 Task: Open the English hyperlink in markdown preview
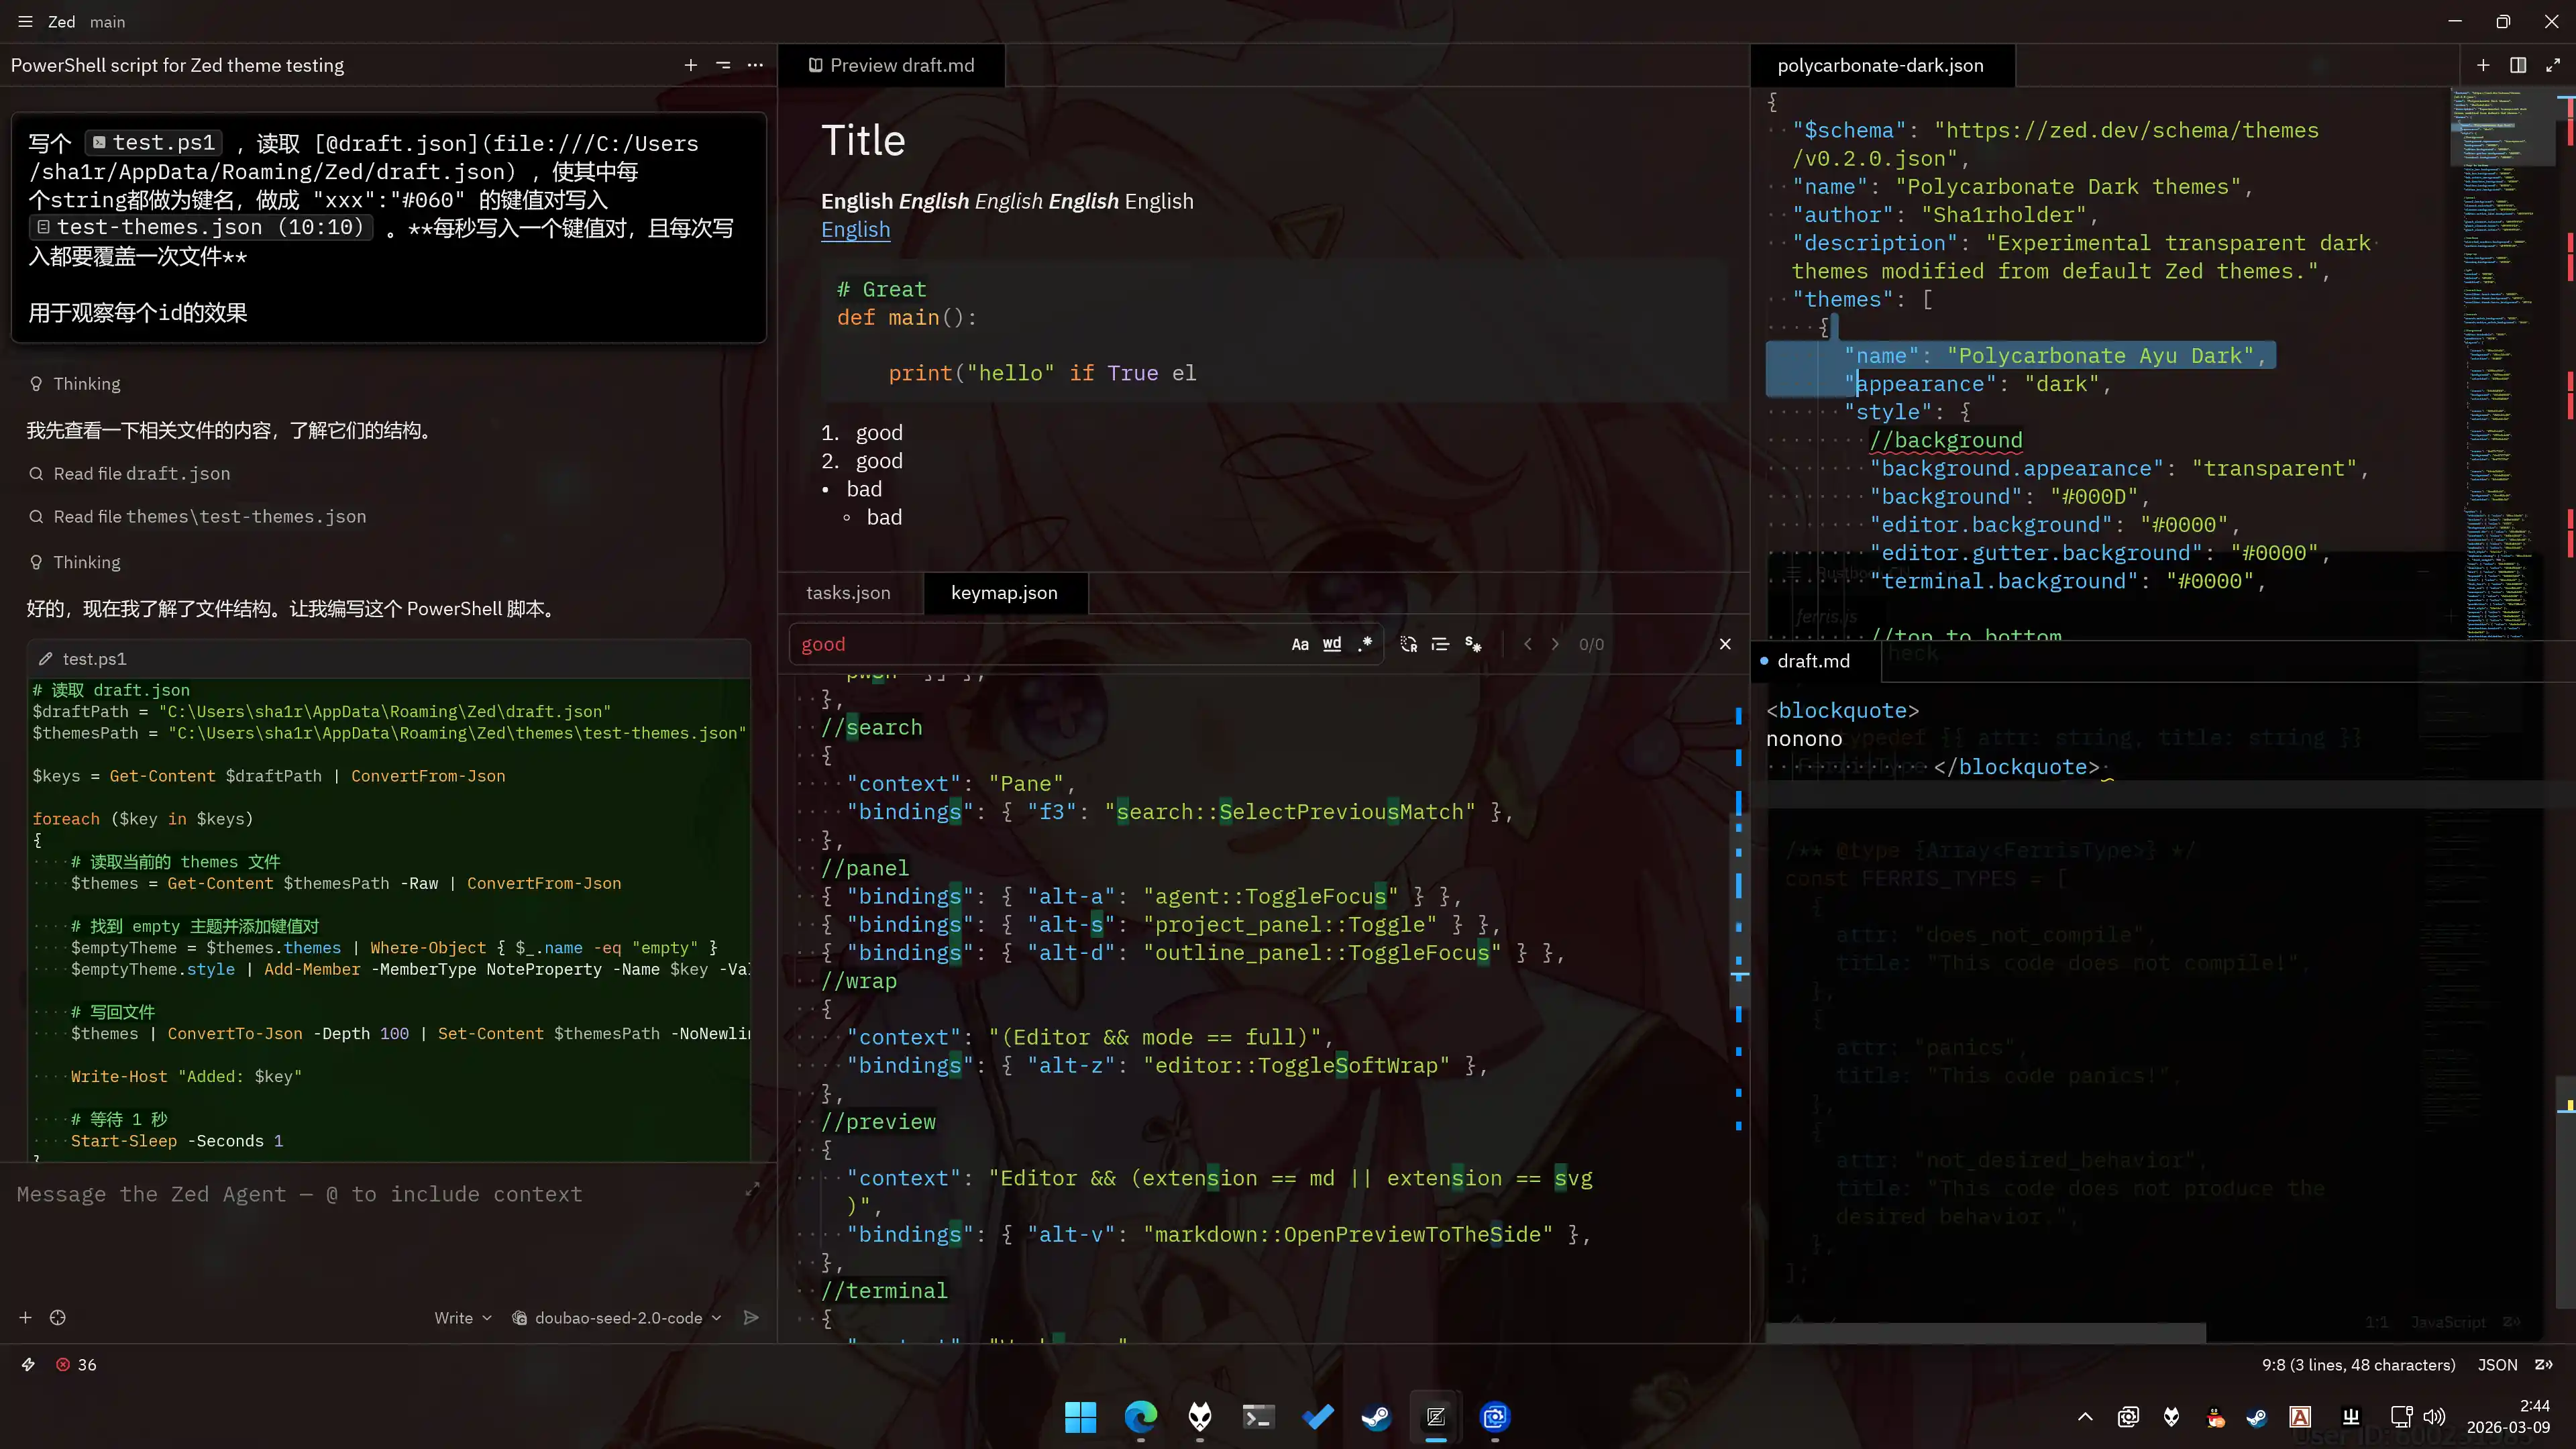[x=855, y=229]
